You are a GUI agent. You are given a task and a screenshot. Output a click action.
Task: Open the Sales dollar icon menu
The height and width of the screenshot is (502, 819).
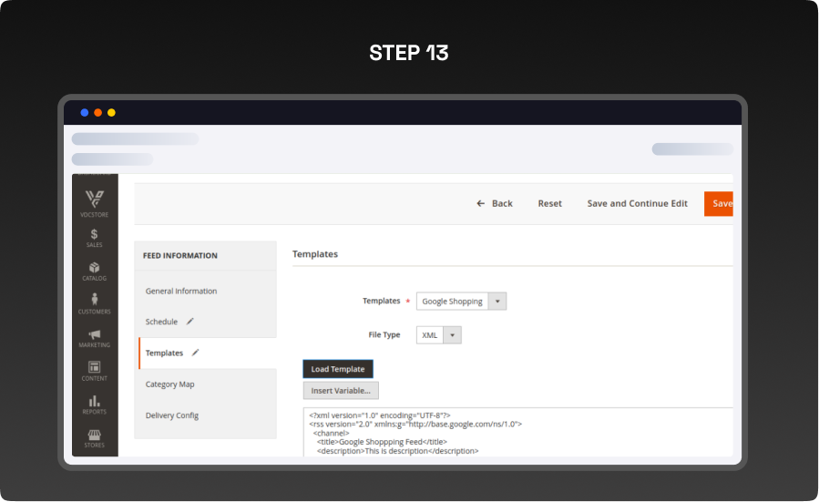pos(95,235)
